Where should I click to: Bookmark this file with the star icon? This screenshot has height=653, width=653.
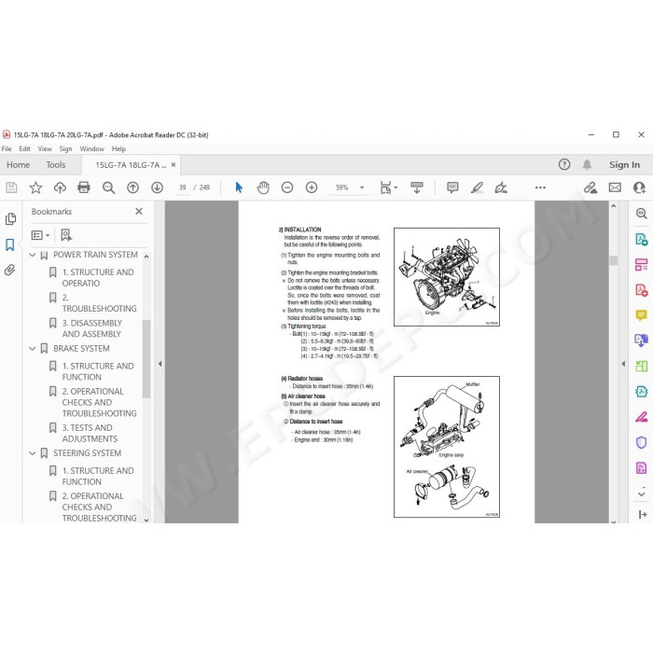point(35,188)
